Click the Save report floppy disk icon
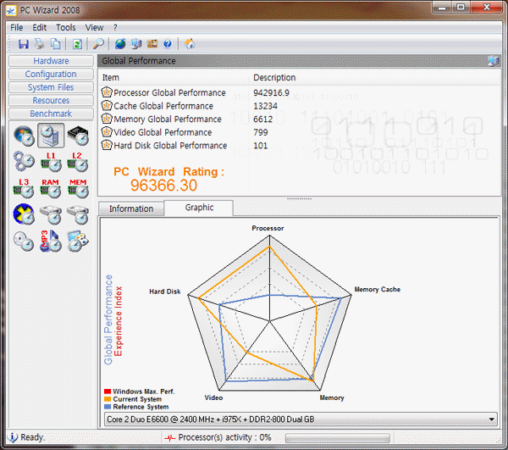Image resolution: width=508 pixels, height=450 pixels. tap(24, 44)
